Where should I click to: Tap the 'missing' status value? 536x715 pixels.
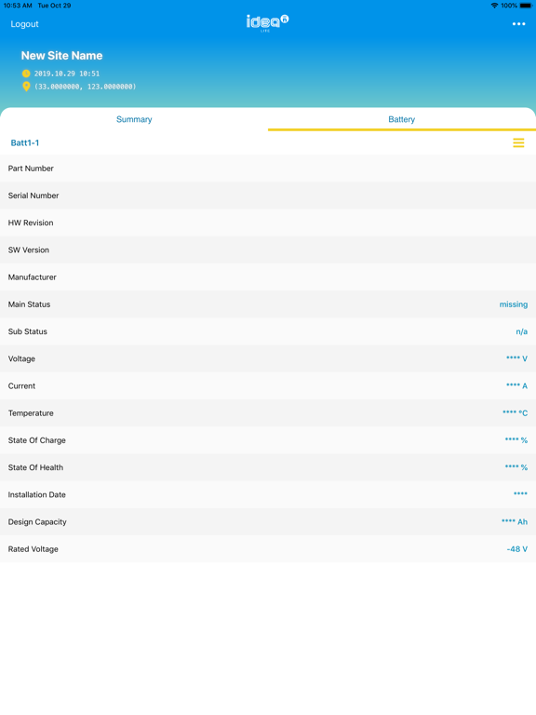[514, 304]
